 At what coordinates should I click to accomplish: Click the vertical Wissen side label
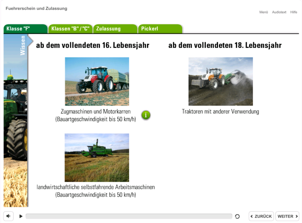click(23, 46)
